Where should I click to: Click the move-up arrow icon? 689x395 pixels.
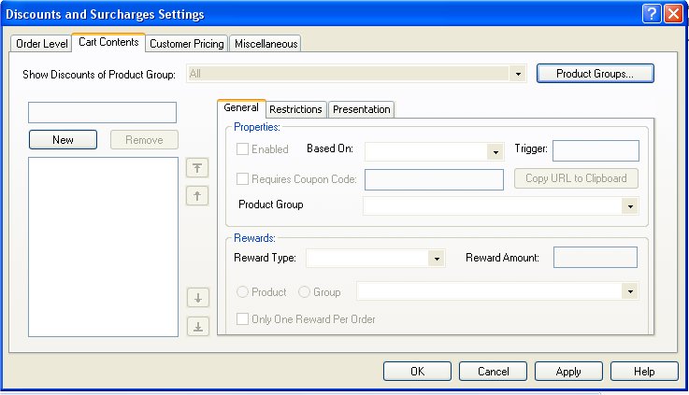[198, 196]
